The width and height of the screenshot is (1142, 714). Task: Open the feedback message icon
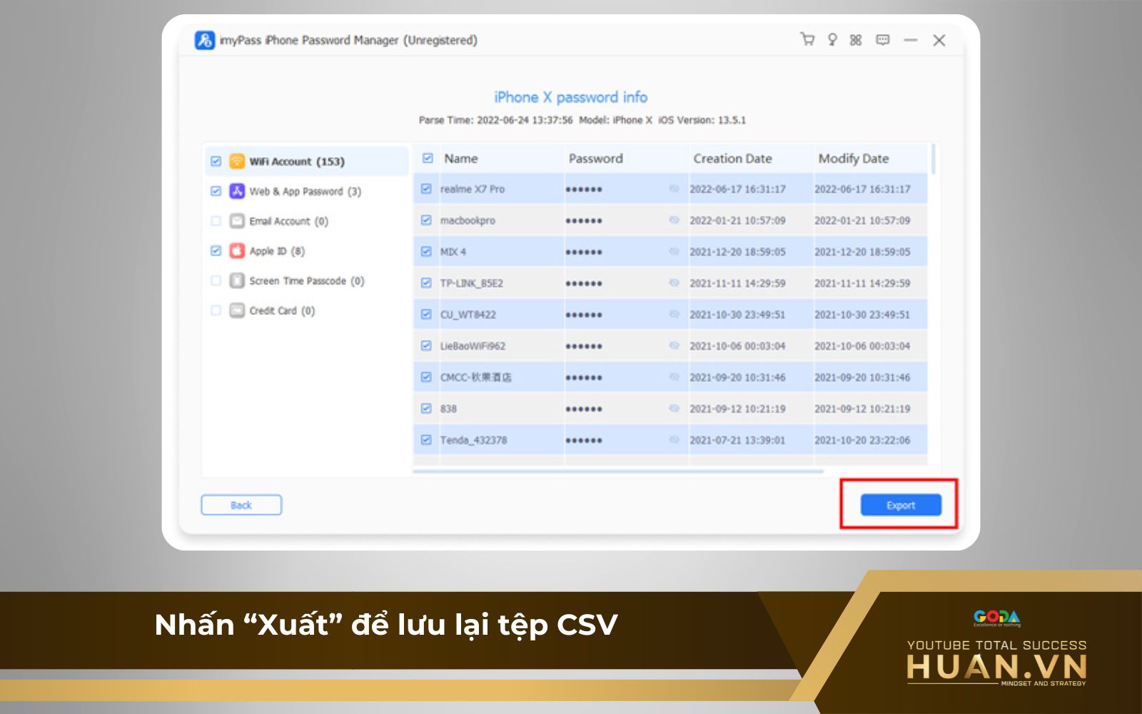[883, 40]
